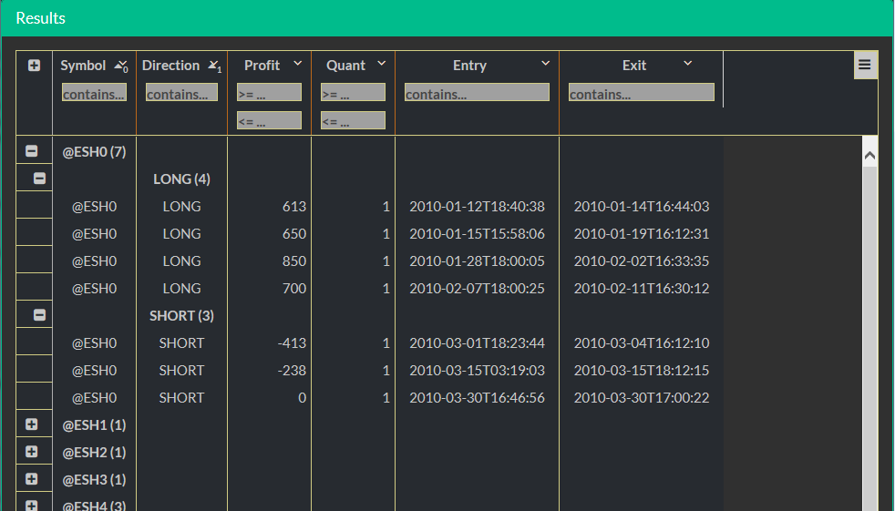Sort by Symbol column sort icon
Viewport: 895px width, 511px height.
click(121, 66)
